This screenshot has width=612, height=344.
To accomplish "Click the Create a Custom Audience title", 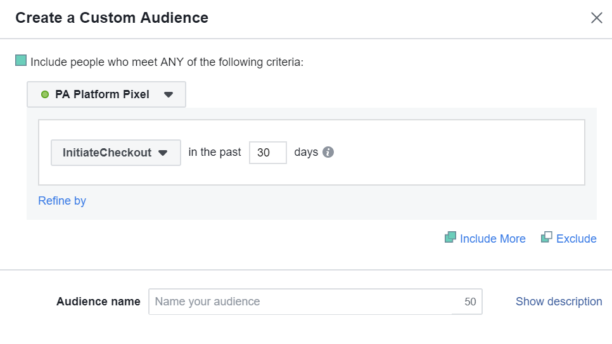I will pyautogui.click(x=112, y=18).
